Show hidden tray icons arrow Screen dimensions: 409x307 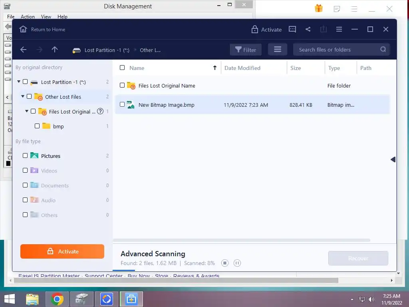[x=352, y=299]
